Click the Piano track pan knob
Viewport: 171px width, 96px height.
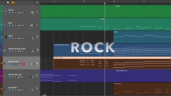(37, 37)
